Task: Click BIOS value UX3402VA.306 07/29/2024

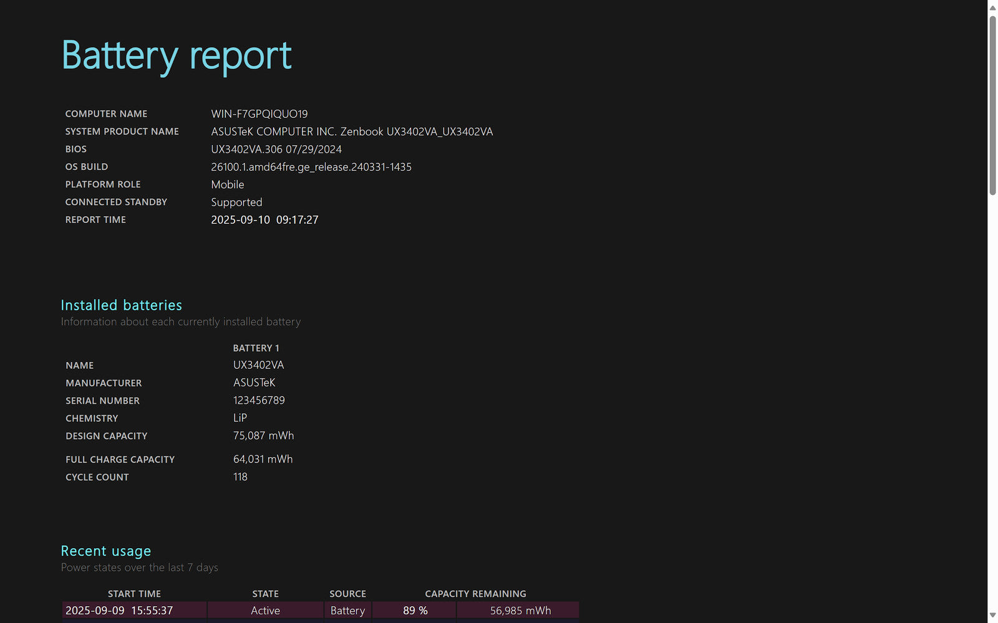Action: coord(276,150)
